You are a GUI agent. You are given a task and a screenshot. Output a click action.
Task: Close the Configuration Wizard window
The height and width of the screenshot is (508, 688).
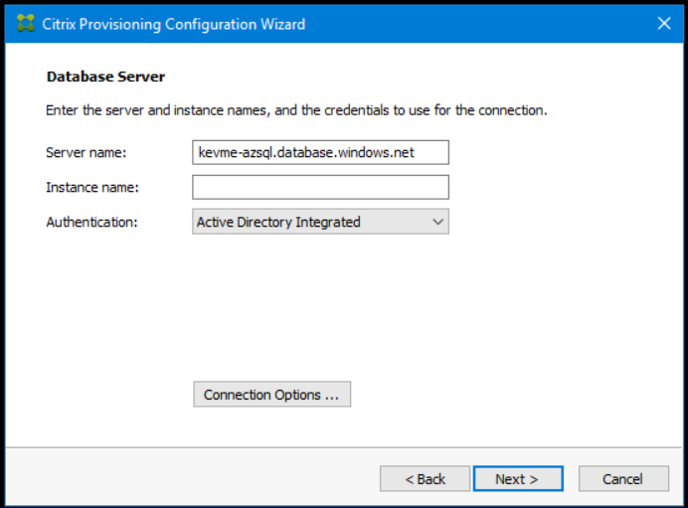(x=664, y=24)
